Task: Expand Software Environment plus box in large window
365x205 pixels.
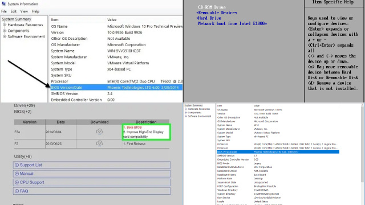Action: click(x=4, y=36)
